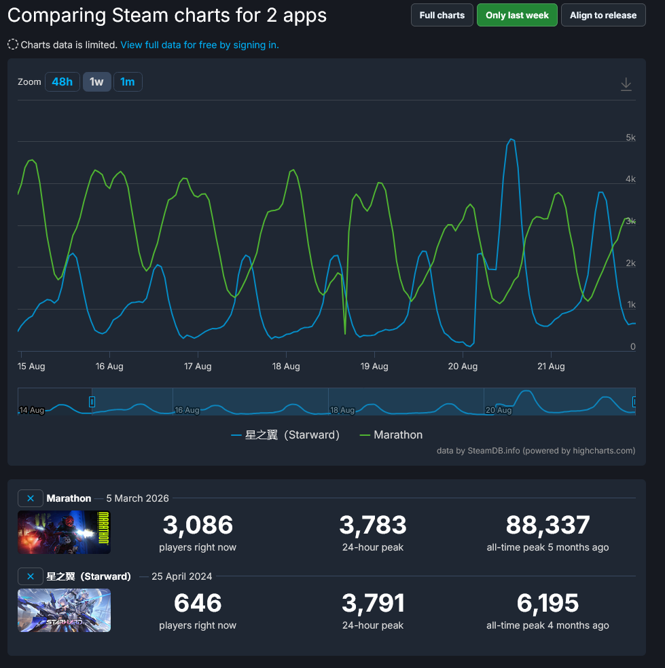This screenshot has width=665, height=668.
Task: Click the page heading Comparing Steam charts
Action: tap(167, 16)
